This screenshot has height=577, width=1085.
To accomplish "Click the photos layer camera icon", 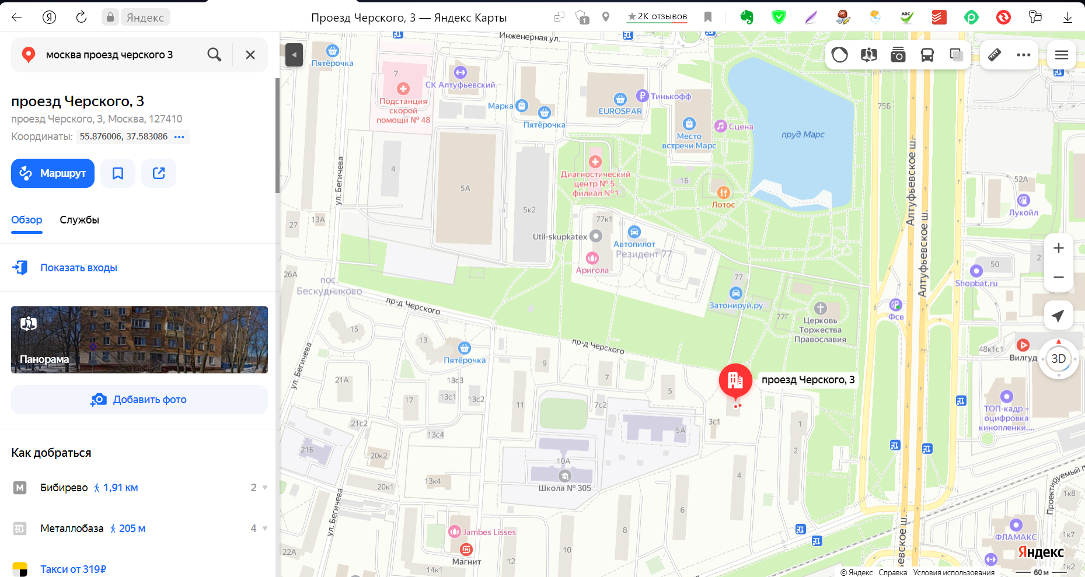I will (x=898, y=55).
